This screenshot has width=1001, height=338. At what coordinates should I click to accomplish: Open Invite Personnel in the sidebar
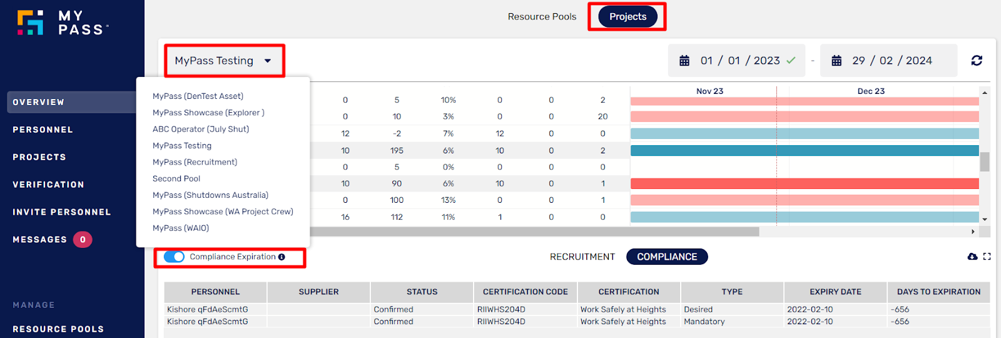[x=62, y=212]
